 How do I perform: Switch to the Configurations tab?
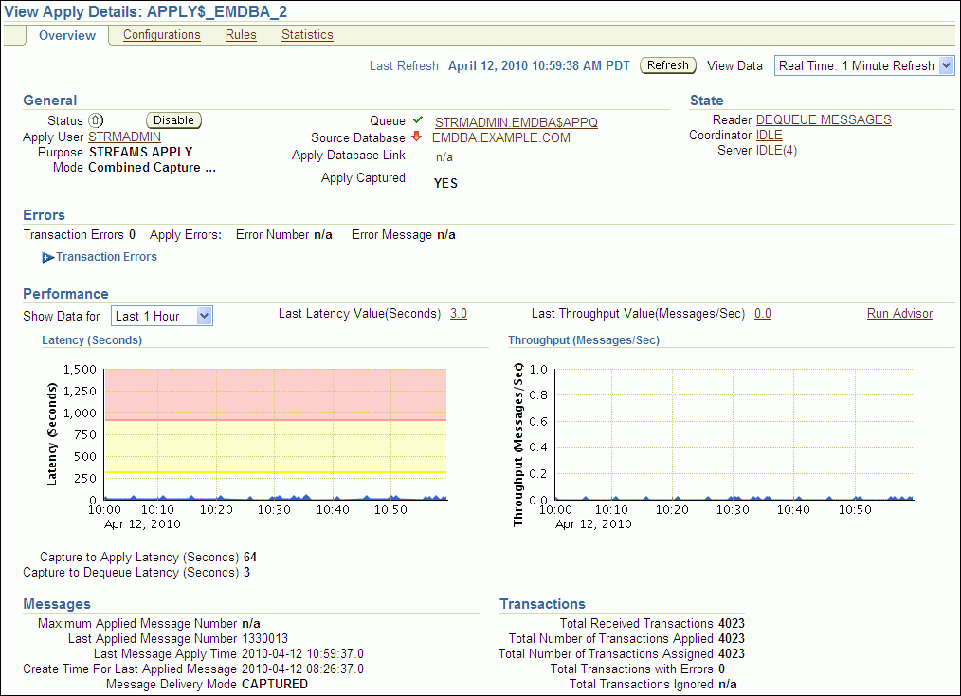click(162, 35)
